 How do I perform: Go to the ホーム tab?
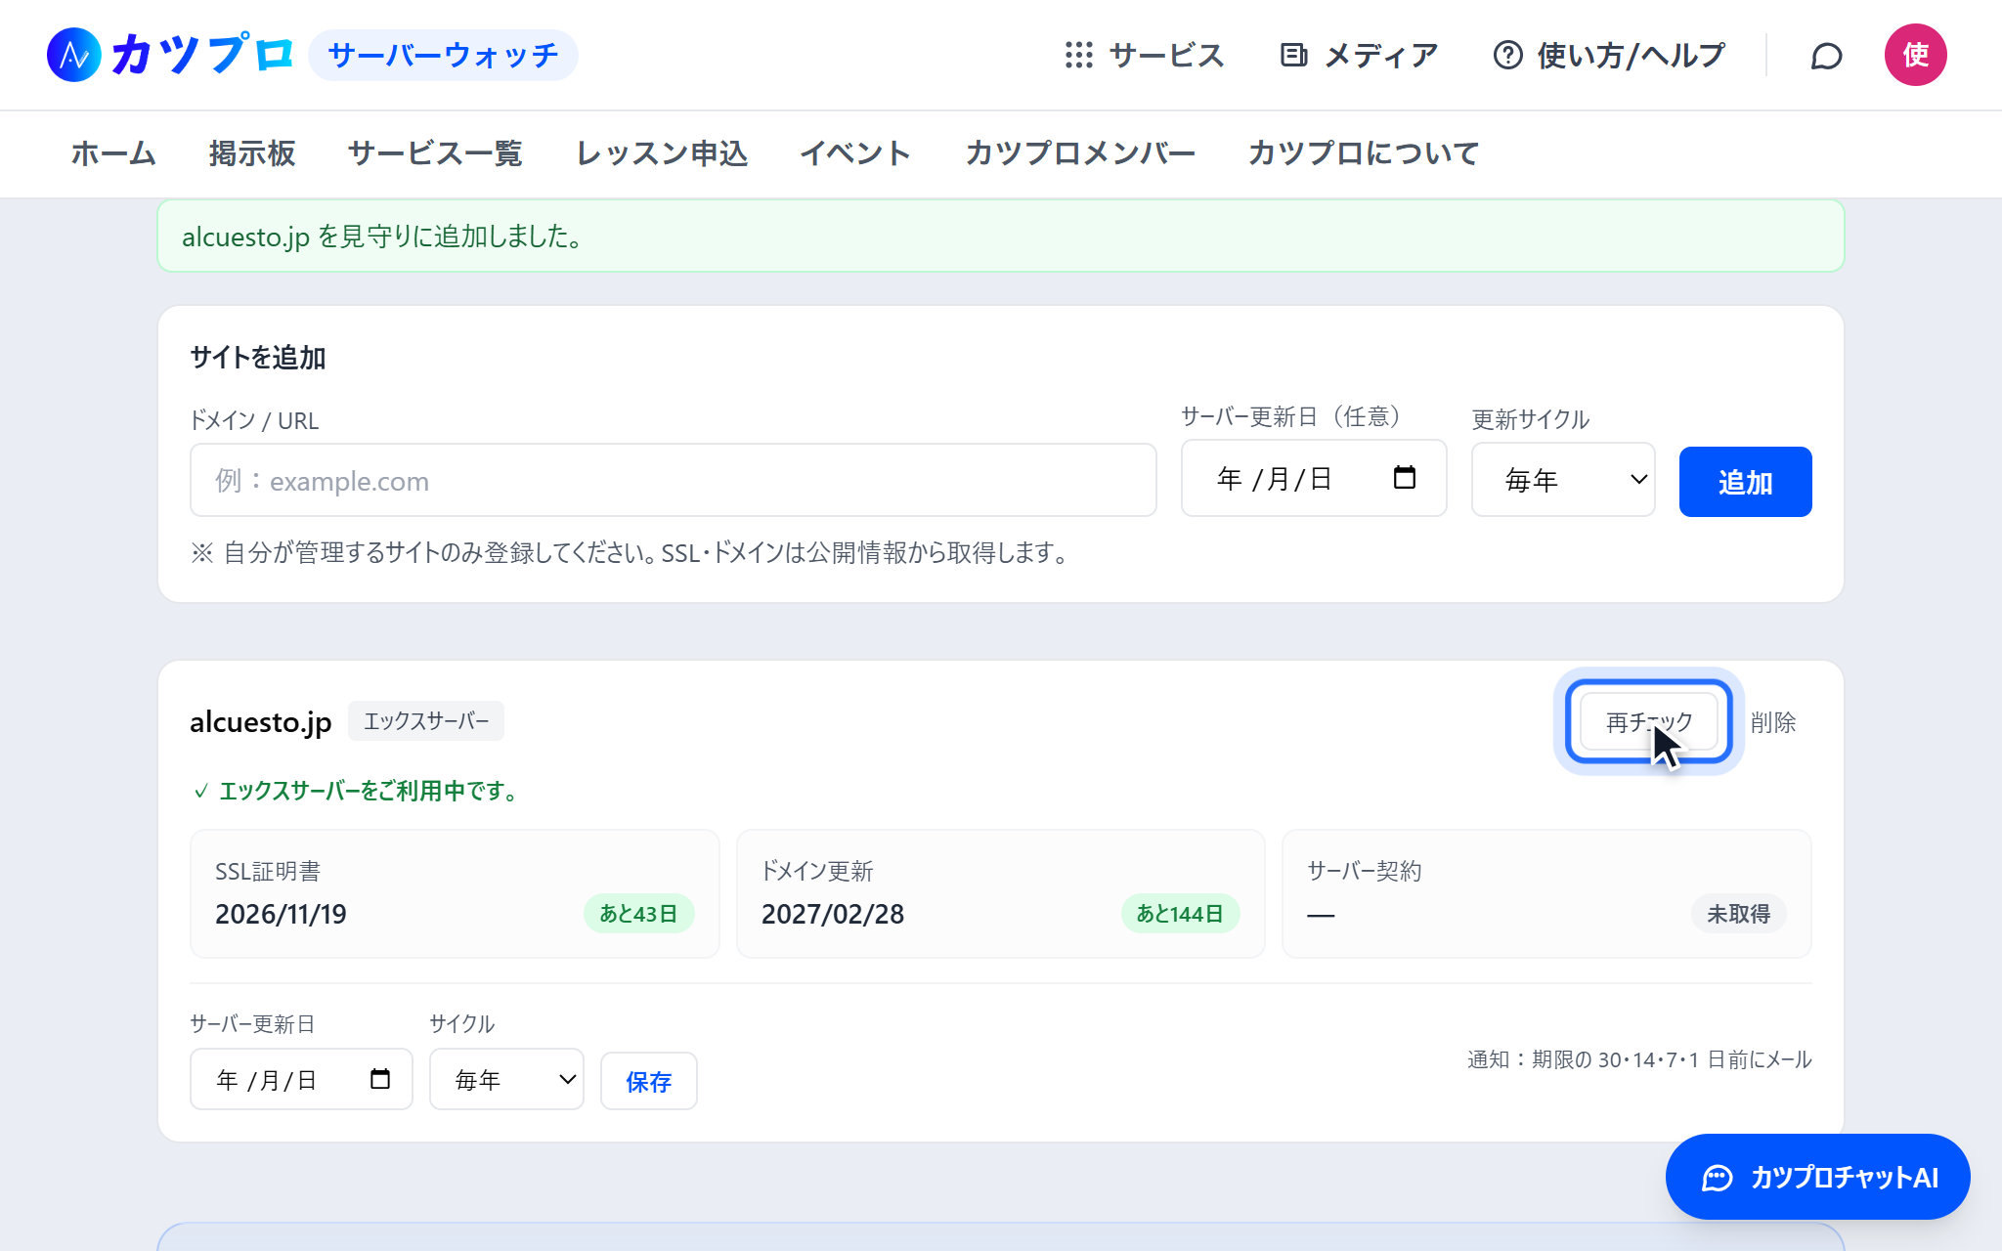click(x=113, y=153)
